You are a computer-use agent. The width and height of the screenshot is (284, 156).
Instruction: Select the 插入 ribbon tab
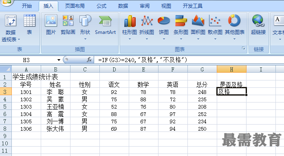tap(48, 6)
